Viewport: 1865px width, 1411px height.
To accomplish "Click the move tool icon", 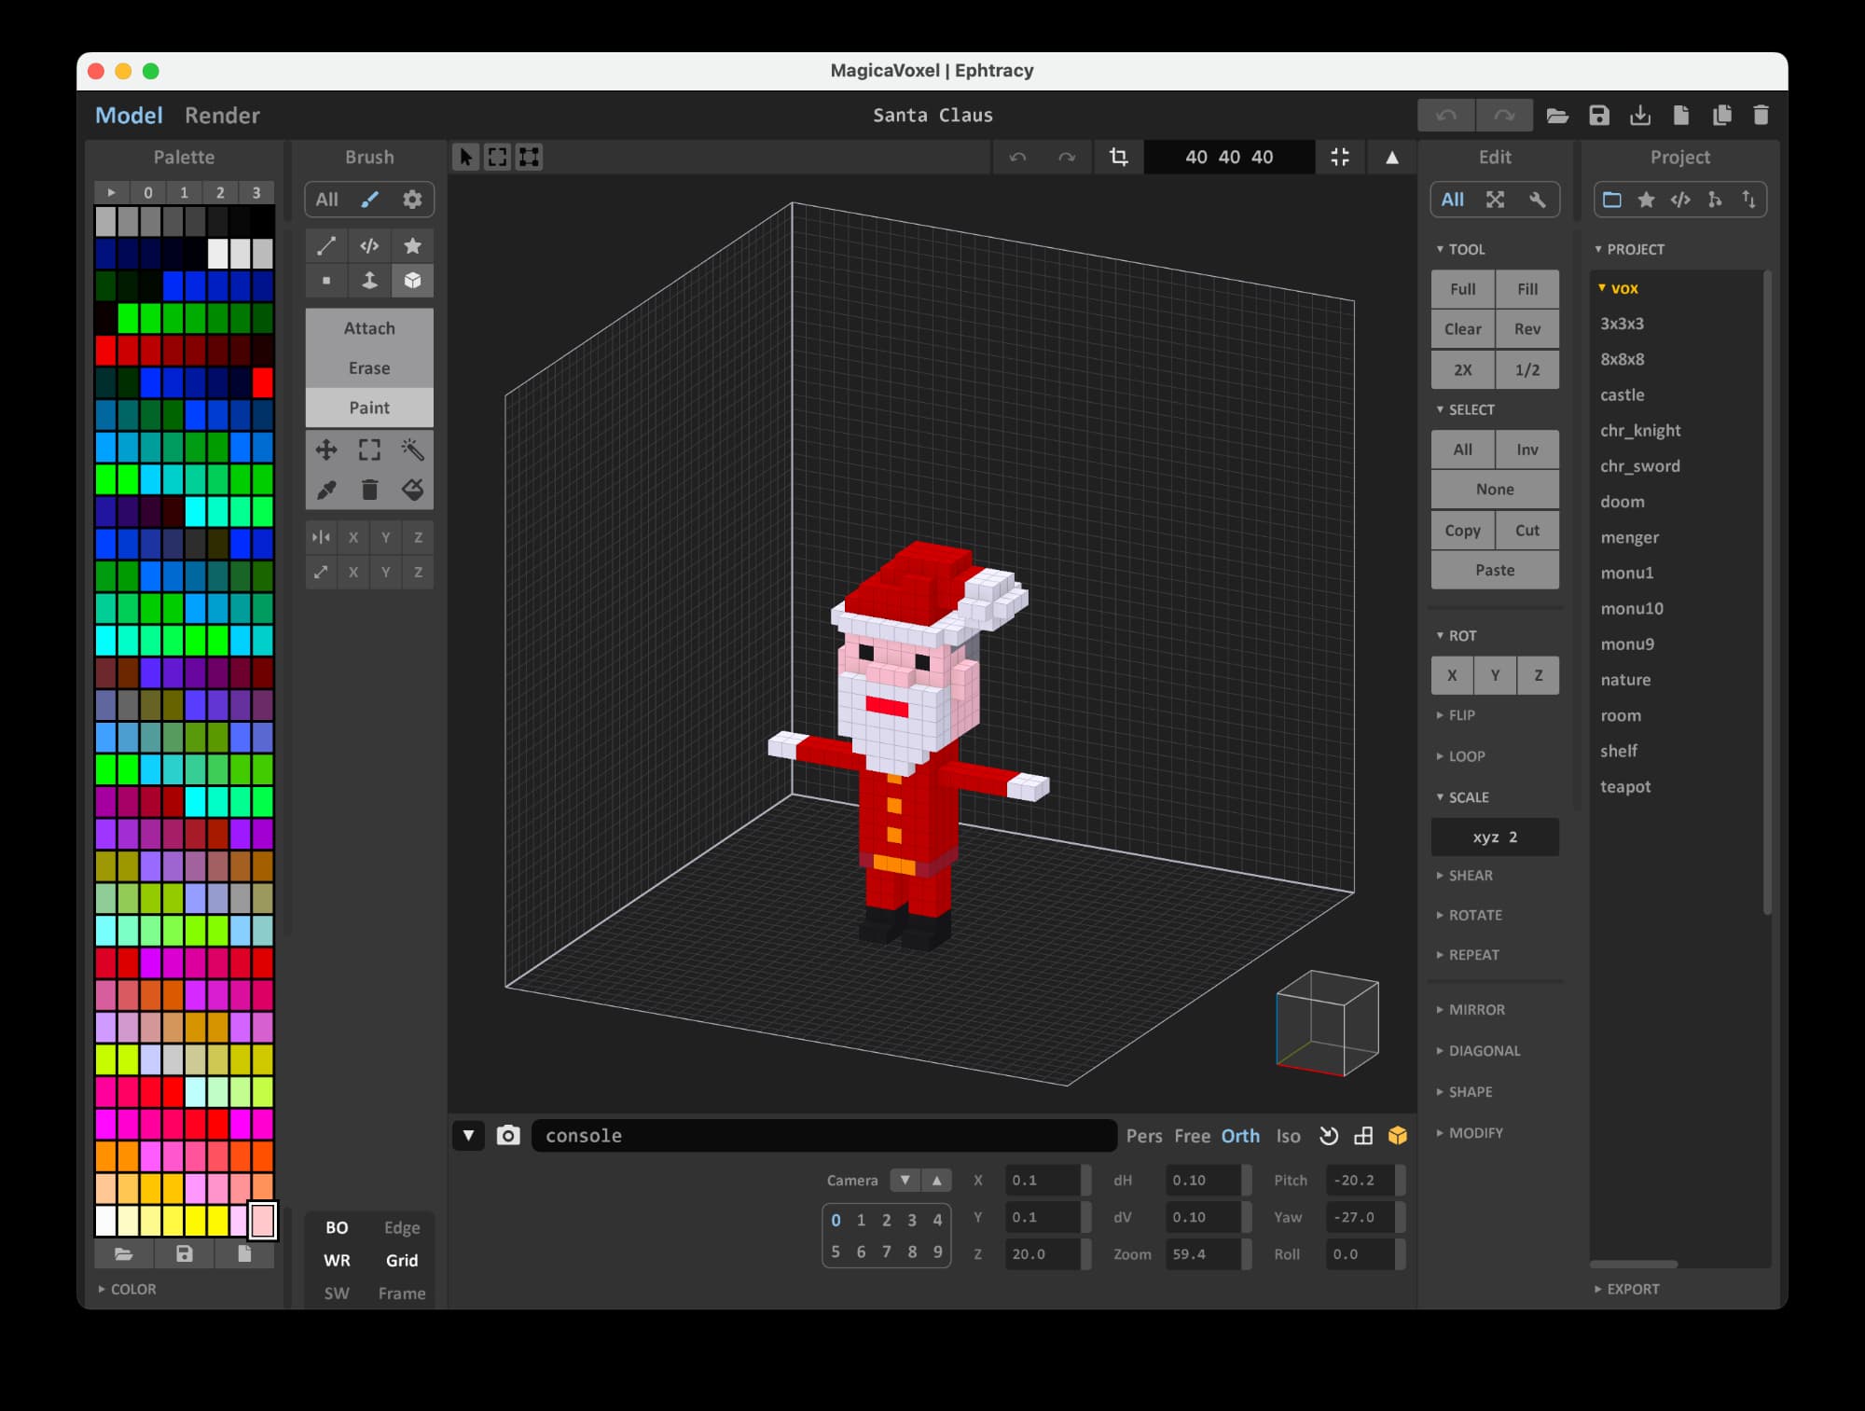I will 326,450.
